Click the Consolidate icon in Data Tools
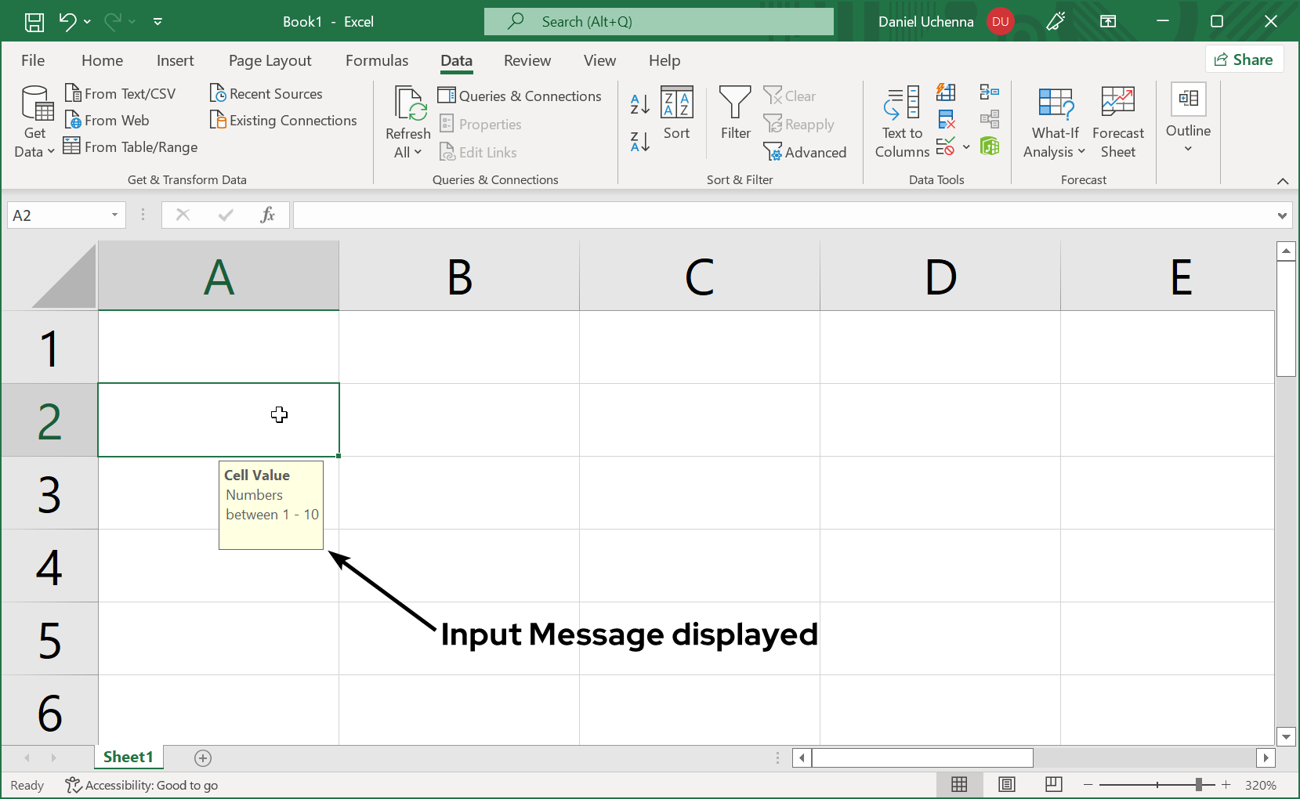 990,93
